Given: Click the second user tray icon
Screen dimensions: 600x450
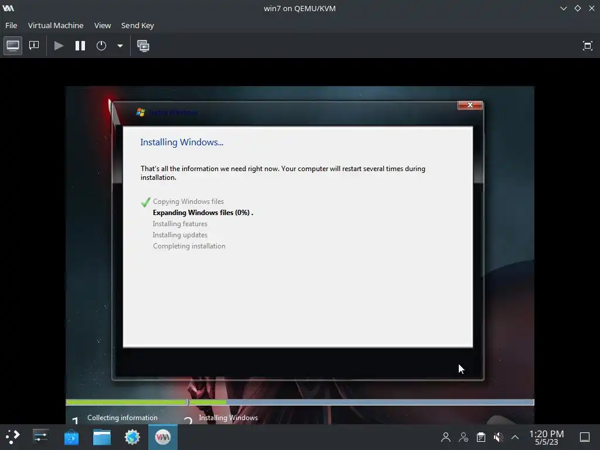Looking at the screenshot, I should click(463, 437).
